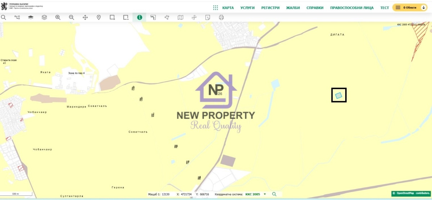Image resolution: width=432 pixels, height=200 pixels.
Task: Click the Republic of Bulgaria agency logo
Action: click(x=22, y=6)
